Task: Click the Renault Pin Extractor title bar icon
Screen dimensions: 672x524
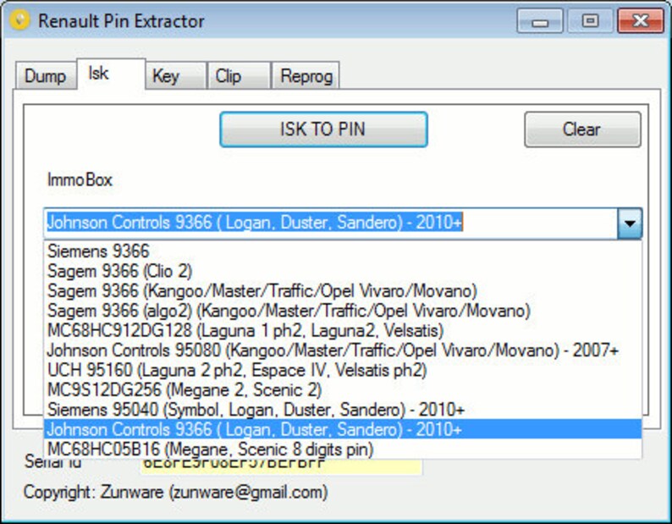Action: pyautogui.click(x=19, y=20)
